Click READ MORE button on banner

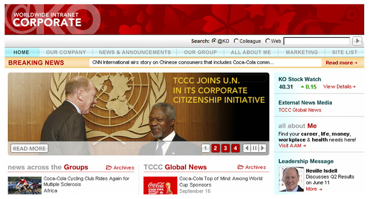[x=29, y=148]
